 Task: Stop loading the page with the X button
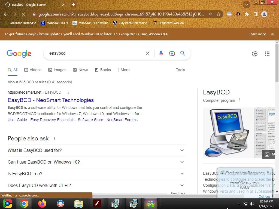tap(23, 14)
